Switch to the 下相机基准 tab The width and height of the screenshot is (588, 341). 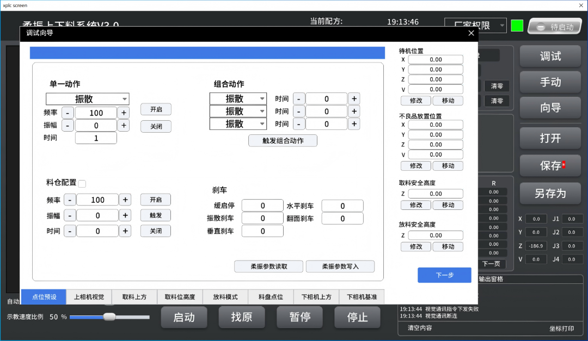coord(362,297)
